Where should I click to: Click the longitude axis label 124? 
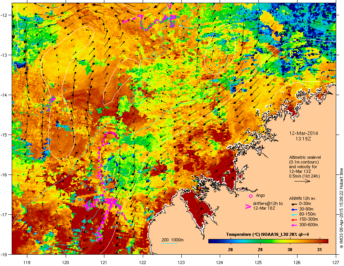(220, 262)
